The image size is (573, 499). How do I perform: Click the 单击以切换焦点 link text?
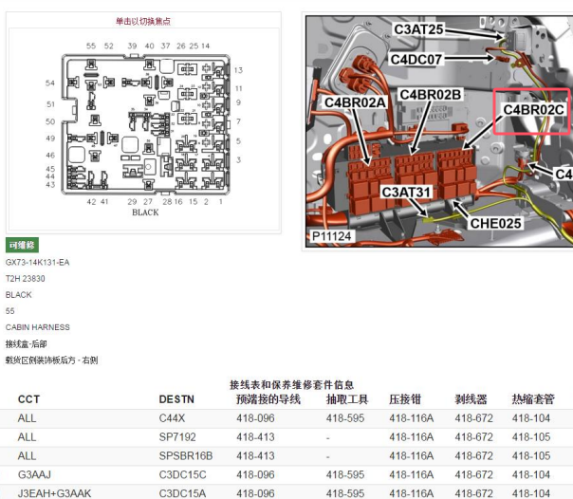tap(143, 21)
